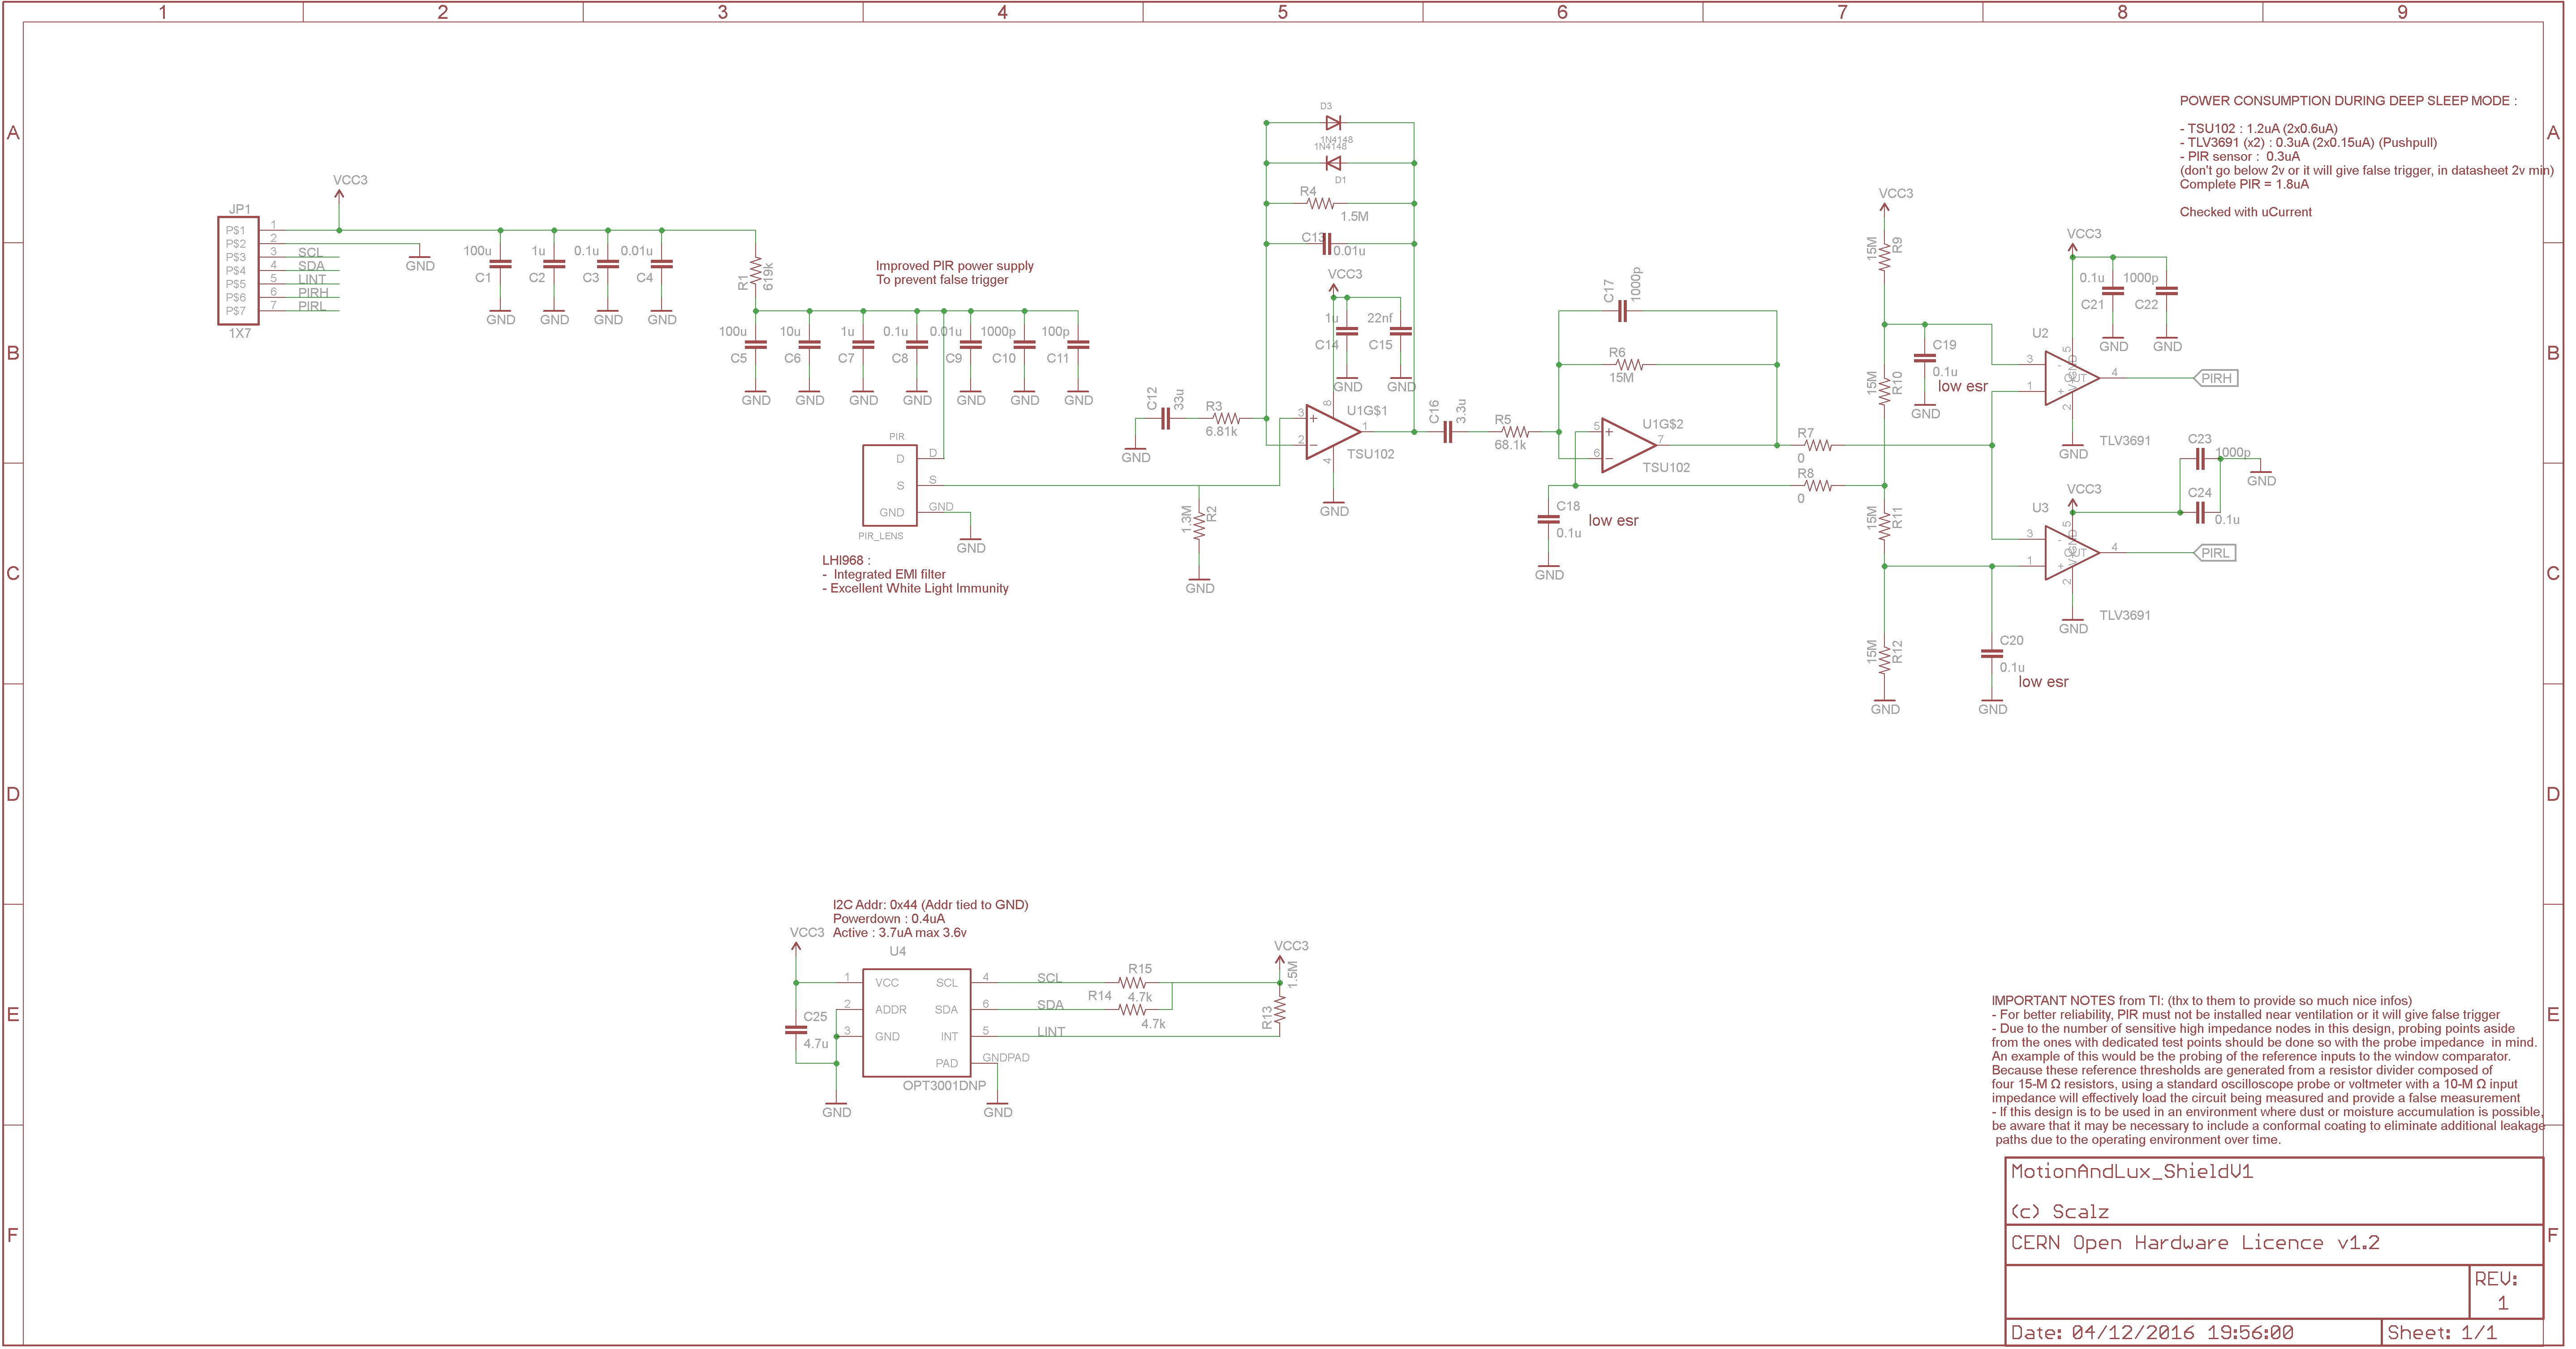This screenshot has width=2576, height=1349.
Task: Click the C25 4.7u capacitor
Action: pos(796,1029)
